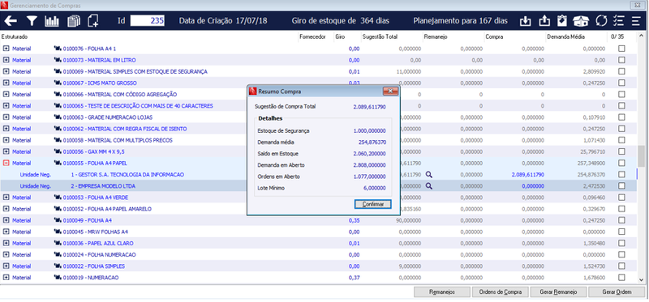The width and height of the screenshot is (649, 302).
Task: Expand the 0100076 FOLHA A4 1 material
Action: [6, 49]
